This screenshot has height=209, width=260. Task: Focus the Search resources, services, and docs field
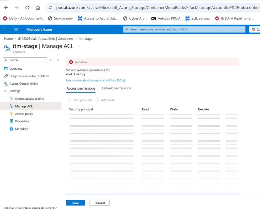pyautogui.click(x=184, y=29)
